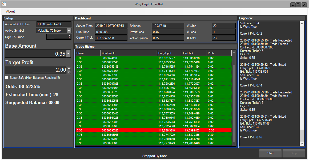The width and height of the screenshot is (309, 161).
Task: Click Exit Tick value 113,673.4027
Action: [x=191, y=71]
